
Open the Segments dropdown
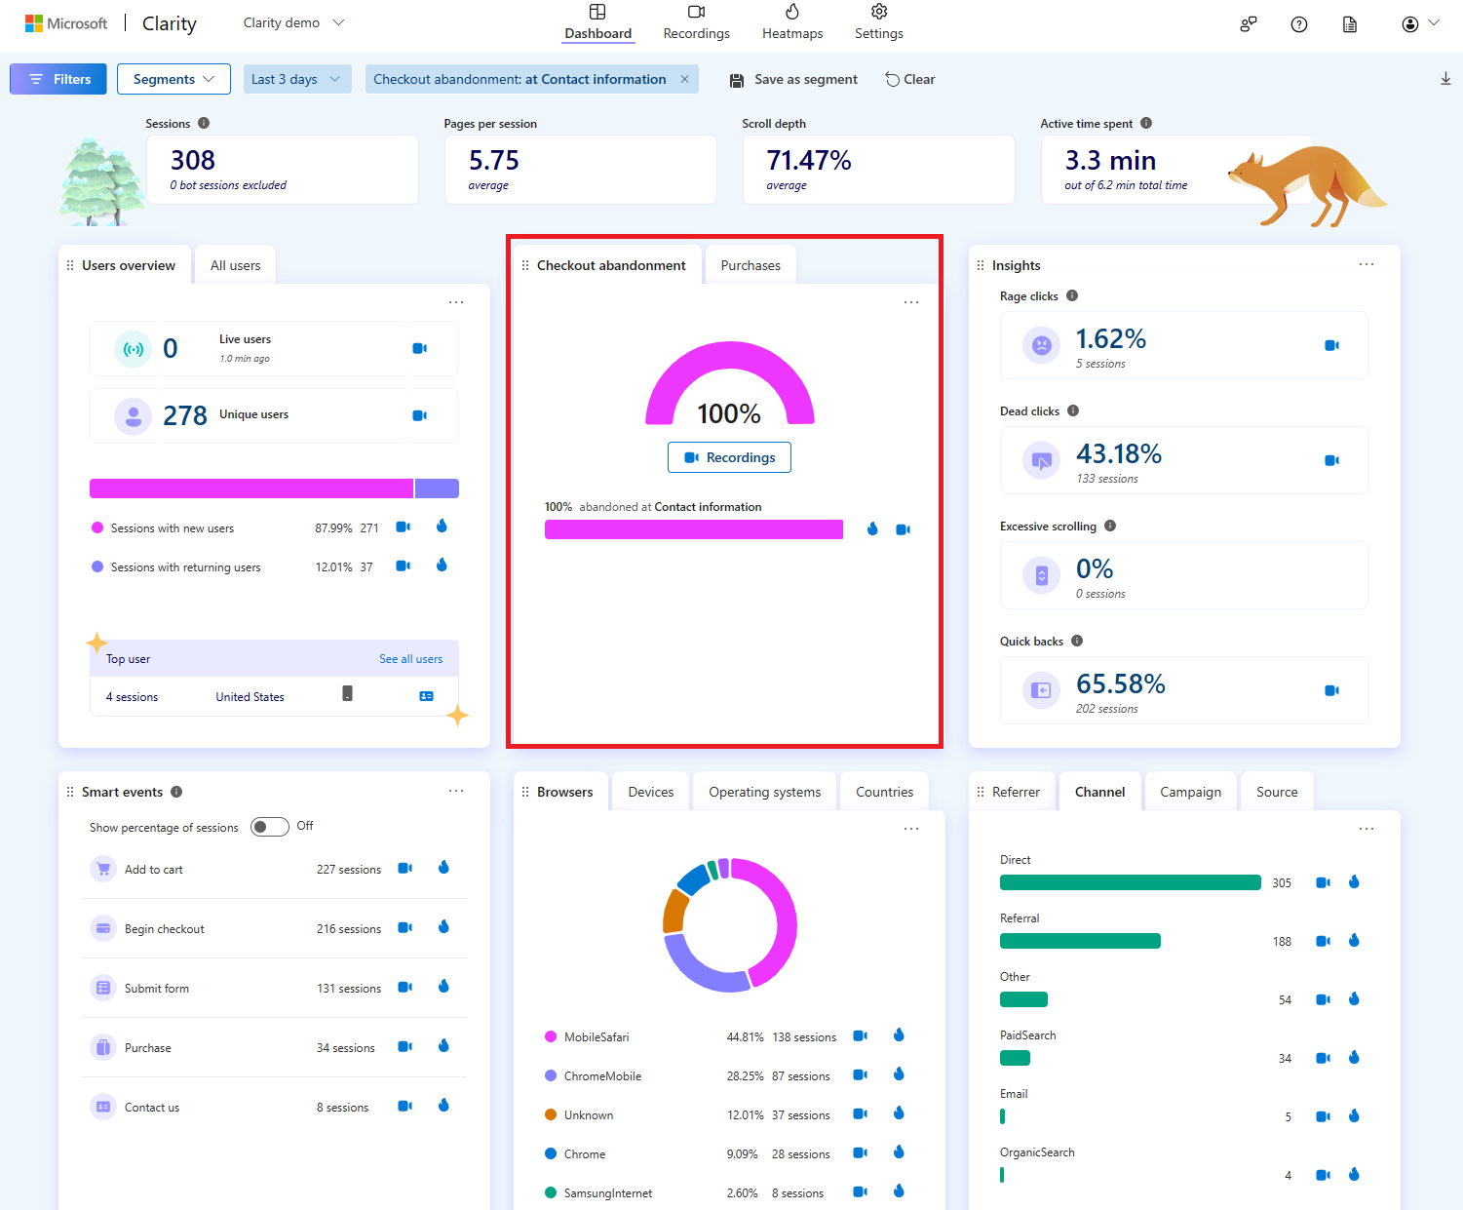coord(173,79)
